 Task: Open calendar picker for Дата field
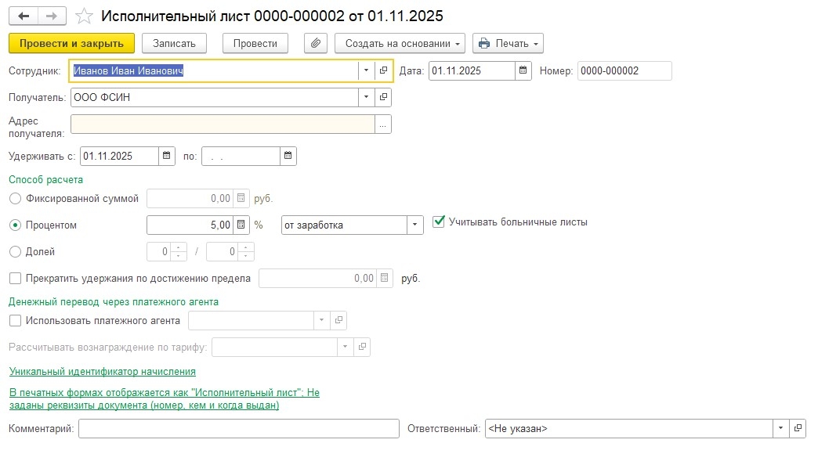tap(523, 71)
